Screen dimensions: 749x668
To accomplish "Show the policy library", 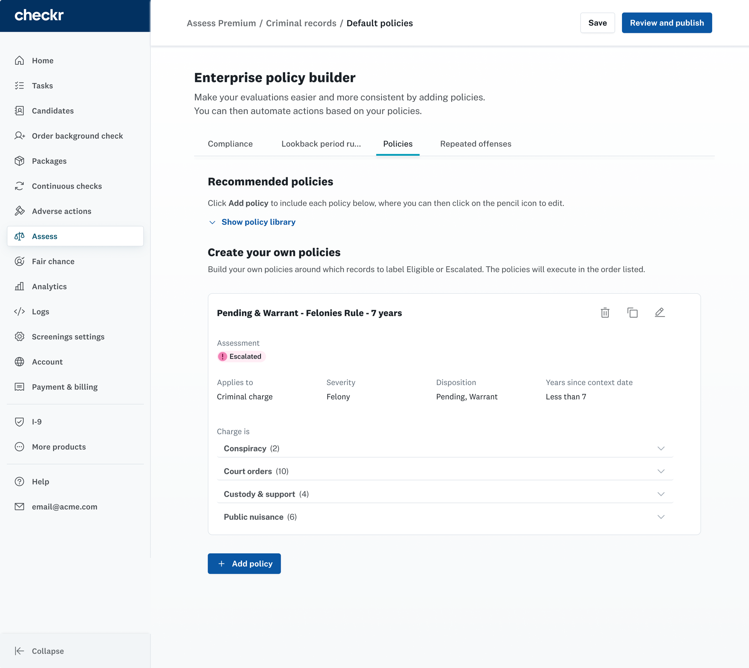I will [258, 222].
